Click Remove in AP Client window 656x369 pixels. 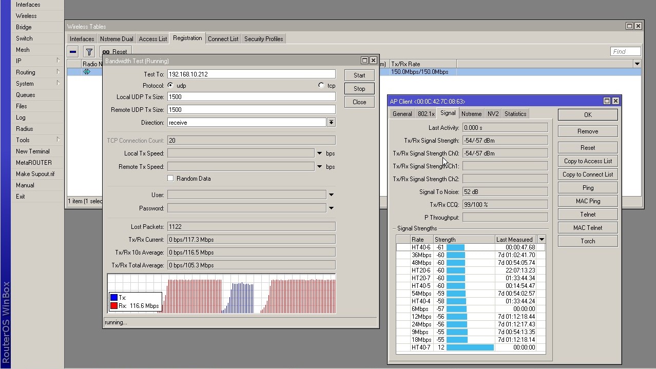pos(588,131)
